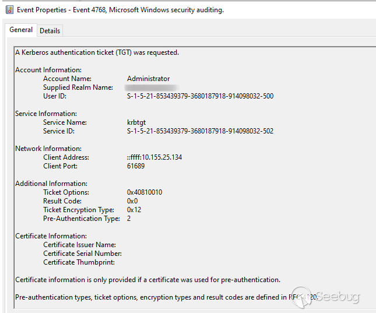The height and width of the screenshot is (313, 376).
Task: Click the Event Properties window icon
Action: (9, 10)
